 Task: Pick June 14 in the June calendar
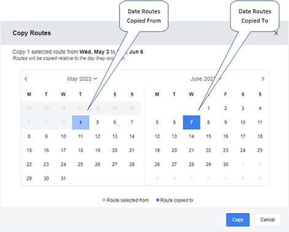[x=191, y=136]
